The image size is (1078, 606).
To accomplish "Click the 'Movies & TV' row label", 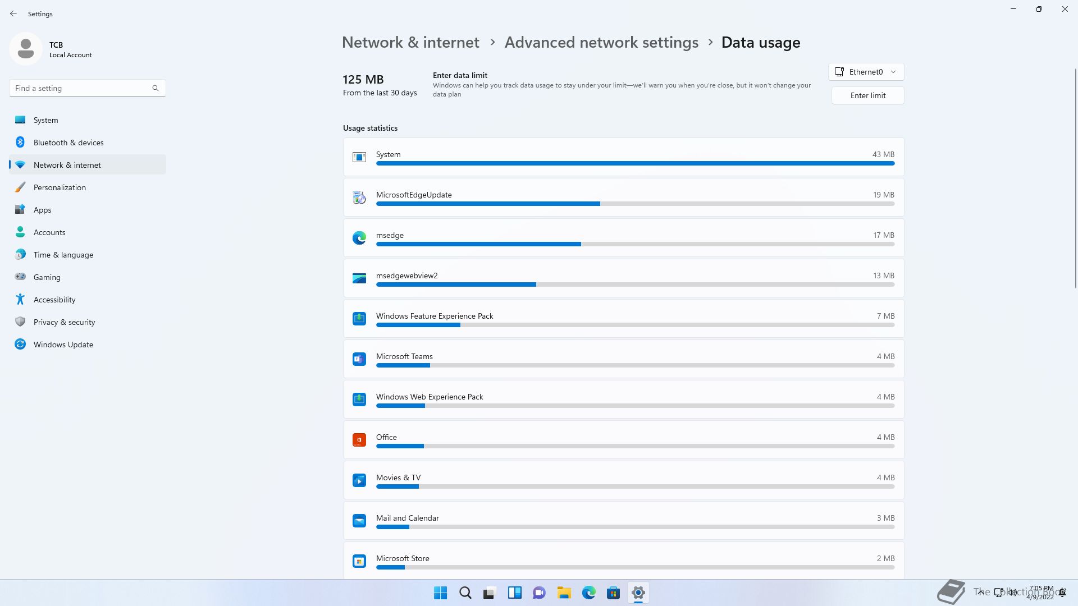I will [398, 478].
